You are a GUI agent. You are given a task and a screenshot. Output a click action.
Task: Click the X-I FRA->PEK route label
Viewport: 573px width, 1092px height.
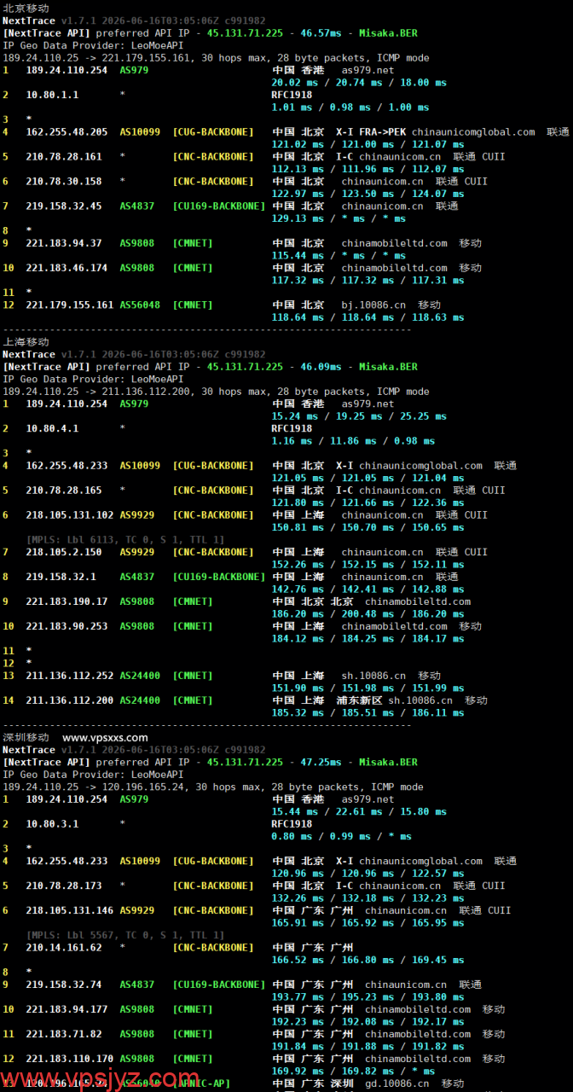[x=371, y=131]
